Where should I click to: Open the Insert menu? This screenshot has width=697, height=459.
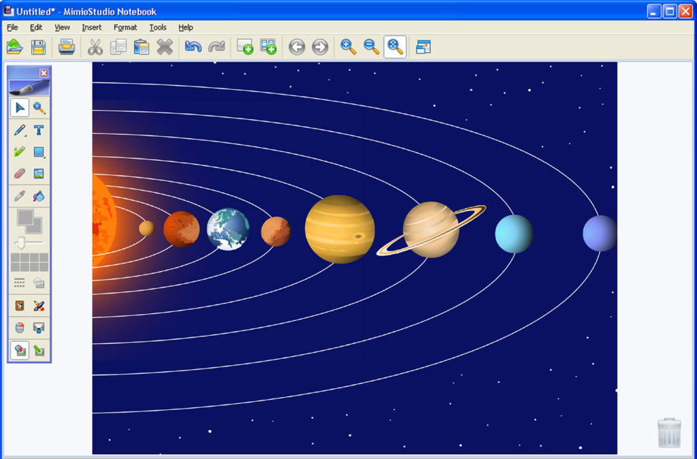tap(91, 27)
